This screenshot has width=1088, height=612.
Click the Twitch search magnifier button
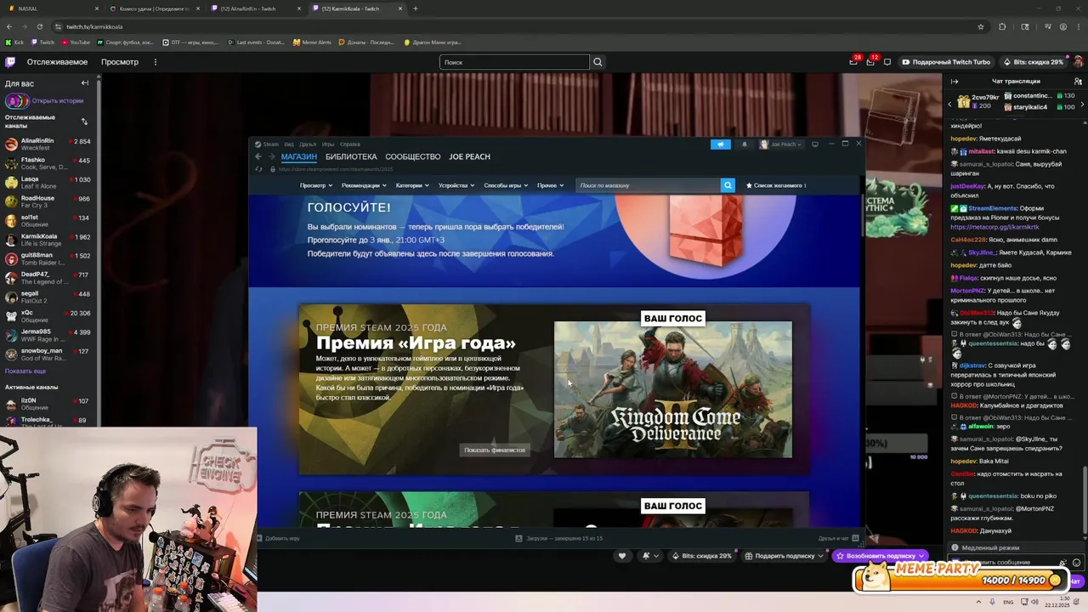point(598,62)
